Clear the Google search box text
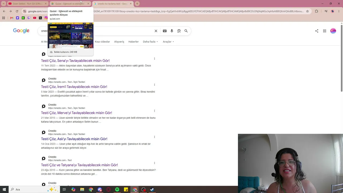Image resolution: width=343 pixels, height=193 pixels. [x=156, y=31]
